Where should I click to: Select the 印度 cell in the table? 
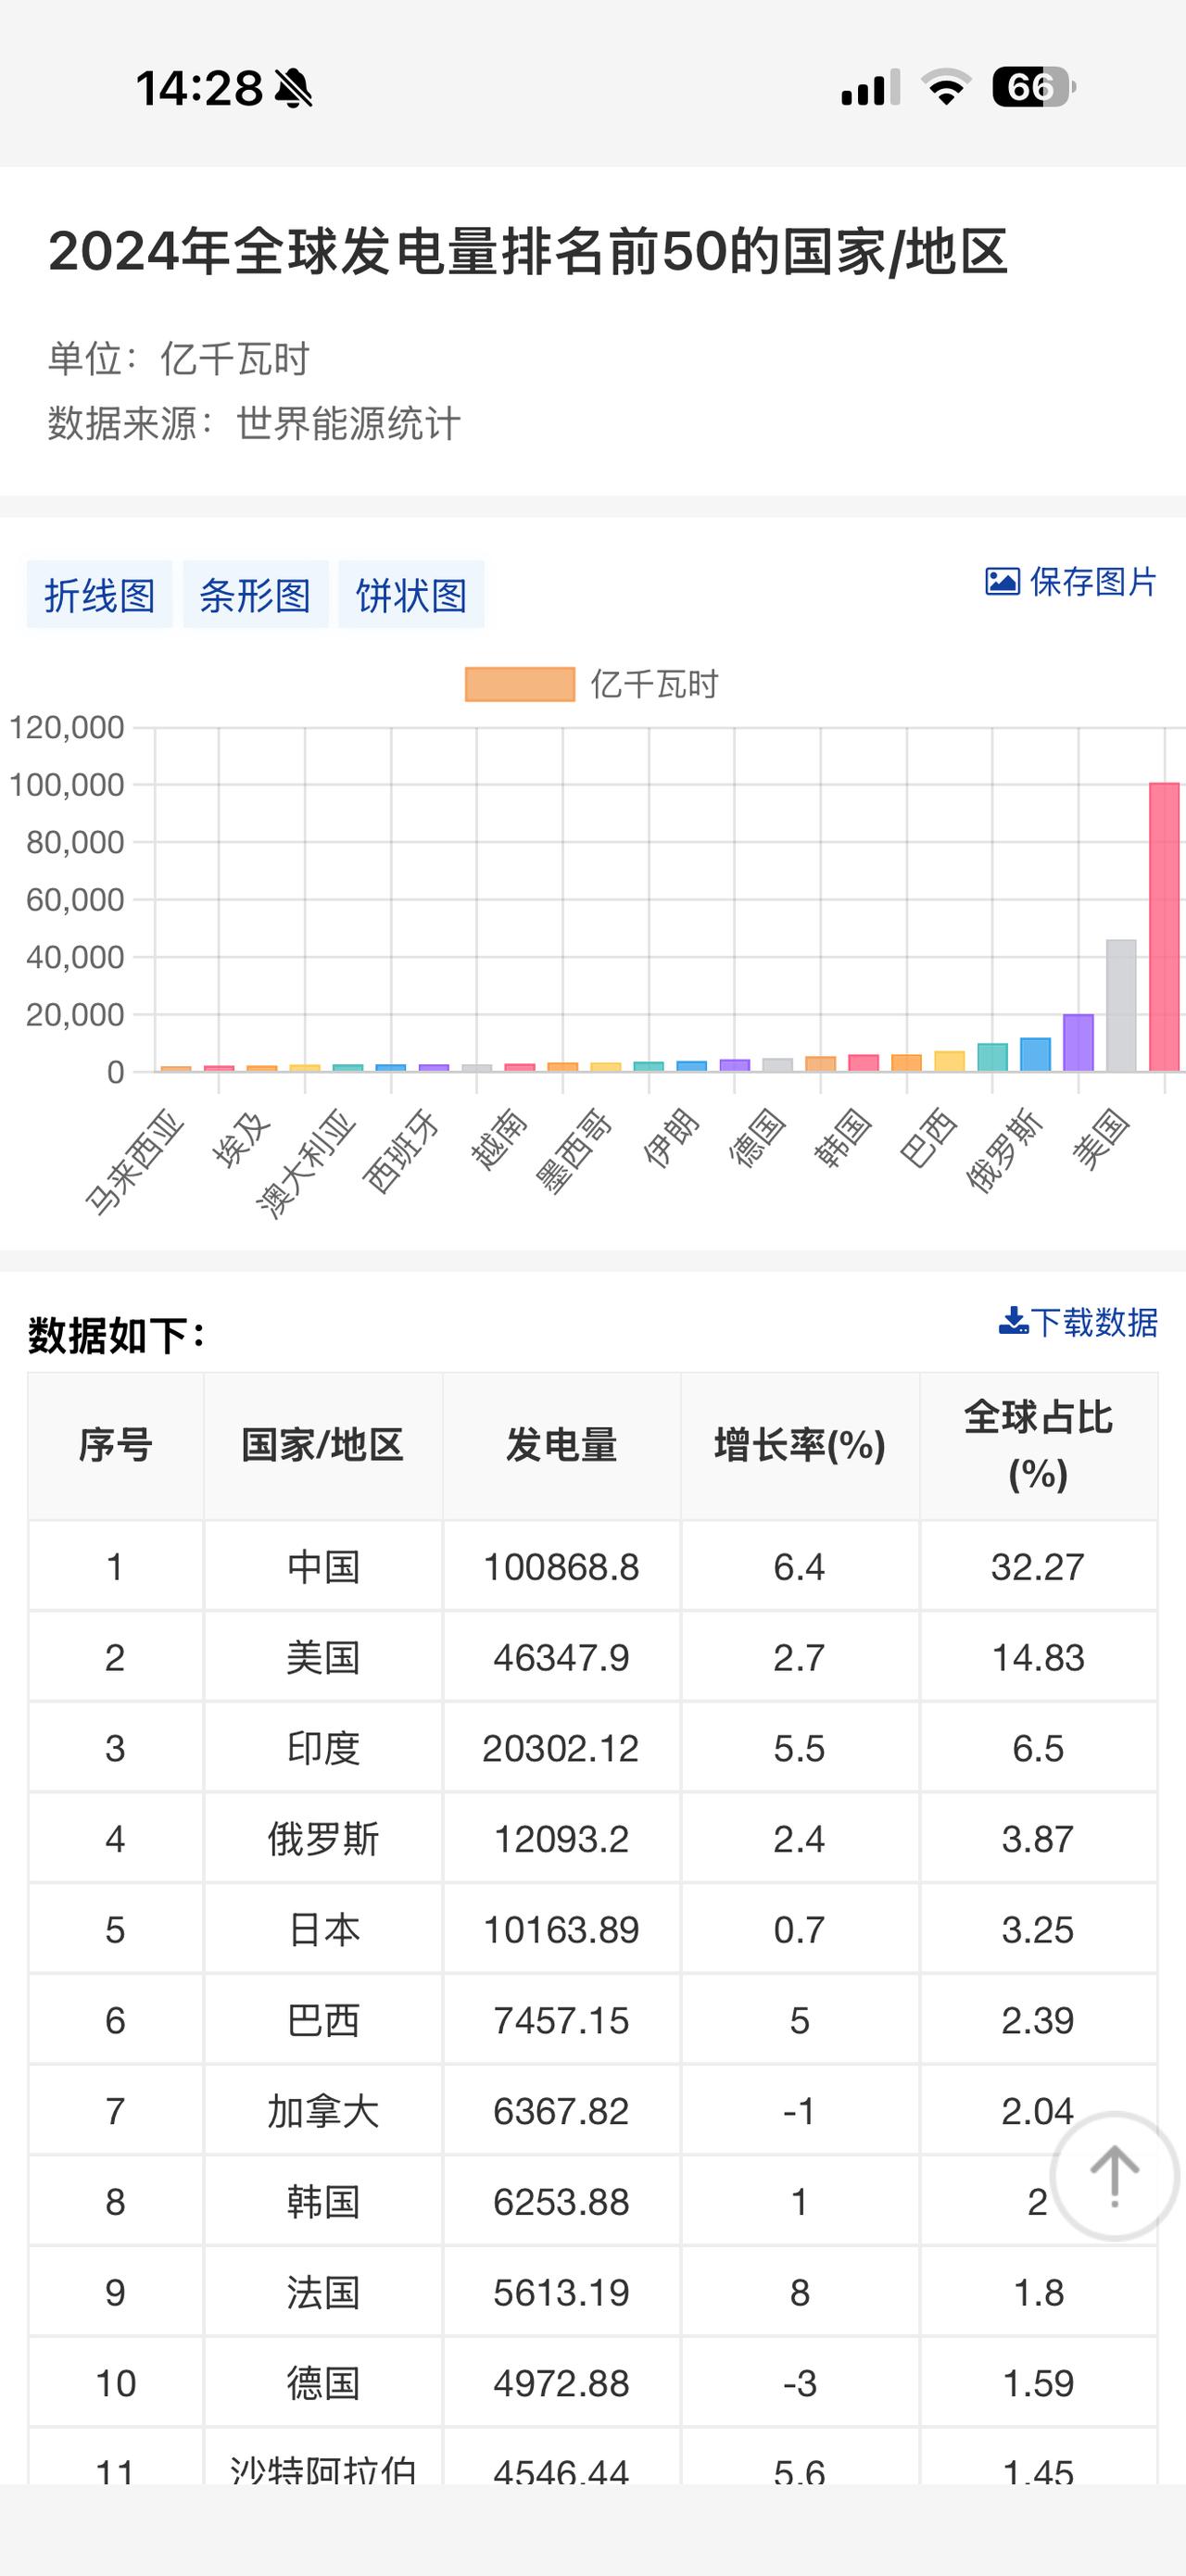[x=323, y=1748]
